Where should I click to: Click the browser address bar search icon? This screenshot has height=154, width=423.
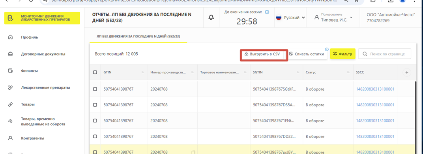click(346, 1)
